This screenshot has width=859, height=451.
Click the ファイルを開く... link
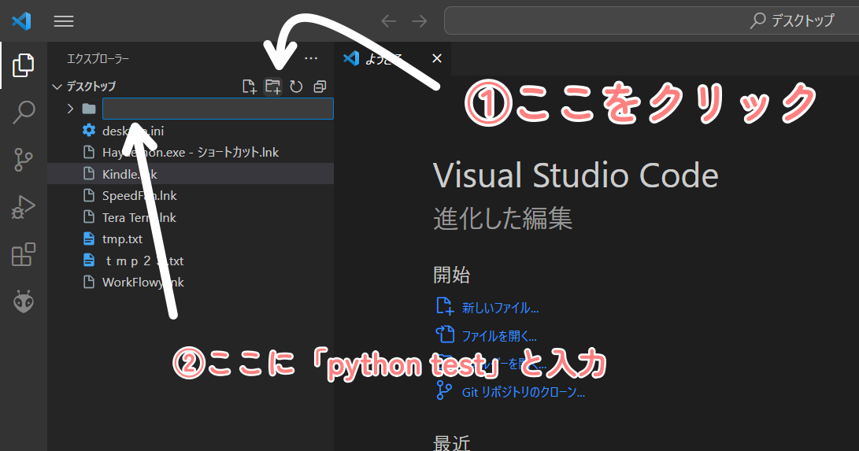(499, 335)
